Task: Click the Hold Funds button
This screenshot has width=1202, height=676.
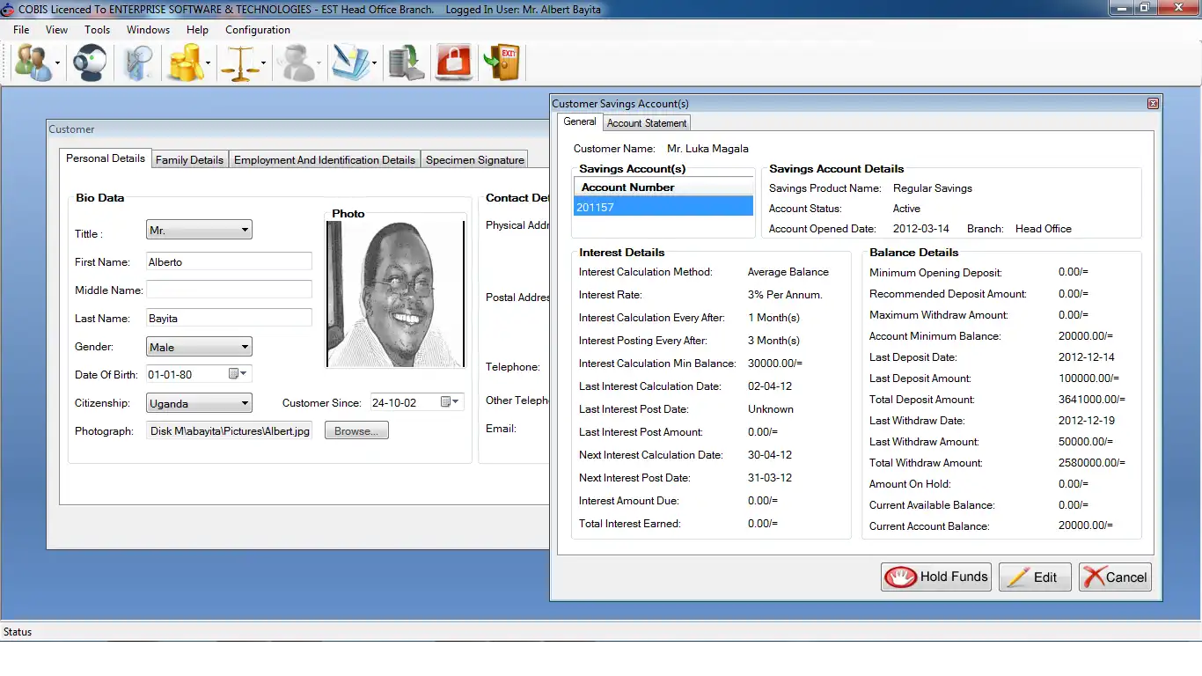Action: pyautogui.click(x=936, y=577)
